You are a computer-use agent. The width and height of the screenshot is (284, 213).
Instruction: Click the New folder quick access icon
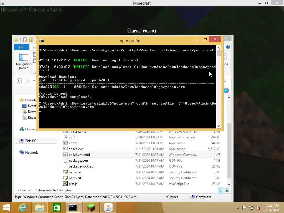31,39
